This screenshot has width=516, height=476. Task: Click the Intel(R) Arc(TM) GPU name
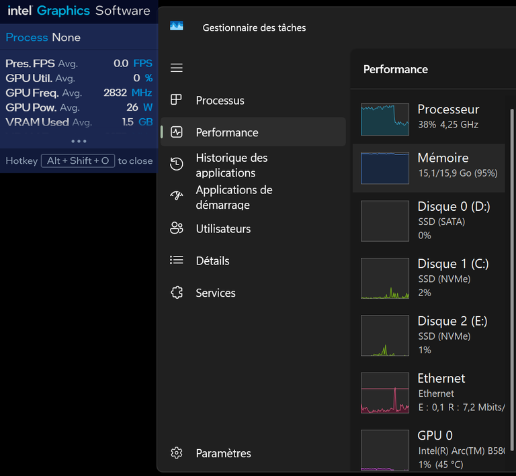[x=462, y=450]
